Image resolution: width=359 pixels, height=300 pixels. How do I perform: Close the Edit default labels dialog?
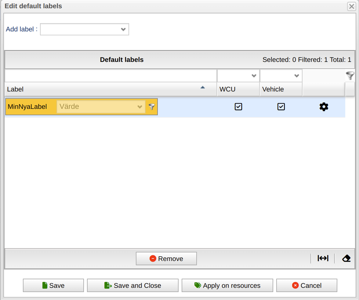(351, 6)
